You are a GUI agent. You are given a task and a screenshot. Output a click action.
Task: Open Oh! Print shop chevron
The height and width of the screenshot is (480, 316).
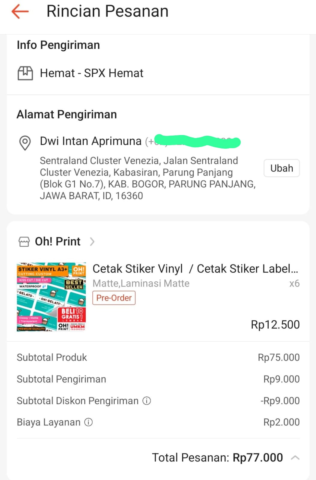pyautogui.click(x=92, y=241)
